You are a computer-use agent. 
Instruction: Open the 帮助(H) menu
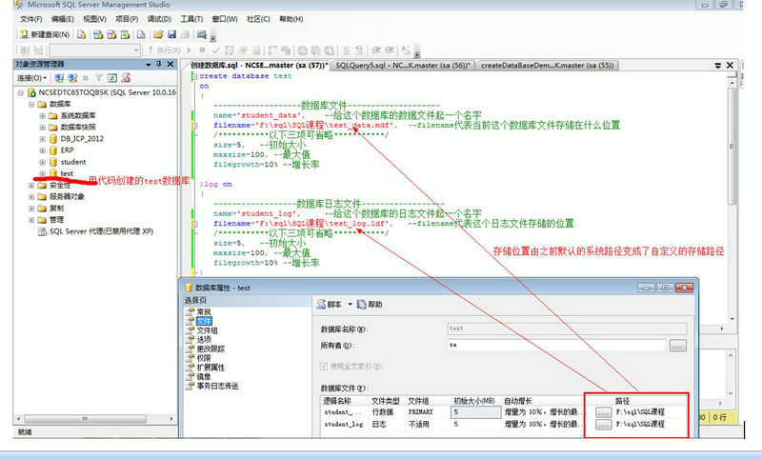point(291,19)
